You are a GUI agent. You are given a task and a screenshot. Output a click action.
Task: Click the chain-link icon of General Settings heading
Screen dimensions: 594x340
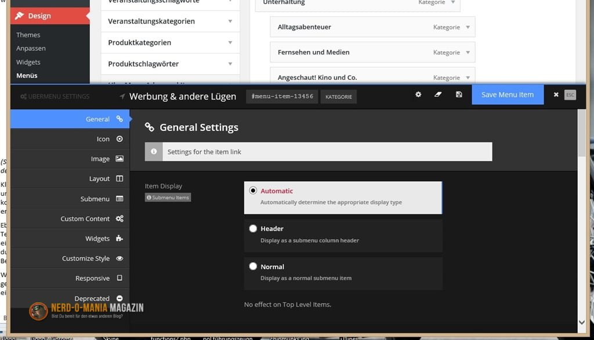pyautogui.click(x=150, y=127)
